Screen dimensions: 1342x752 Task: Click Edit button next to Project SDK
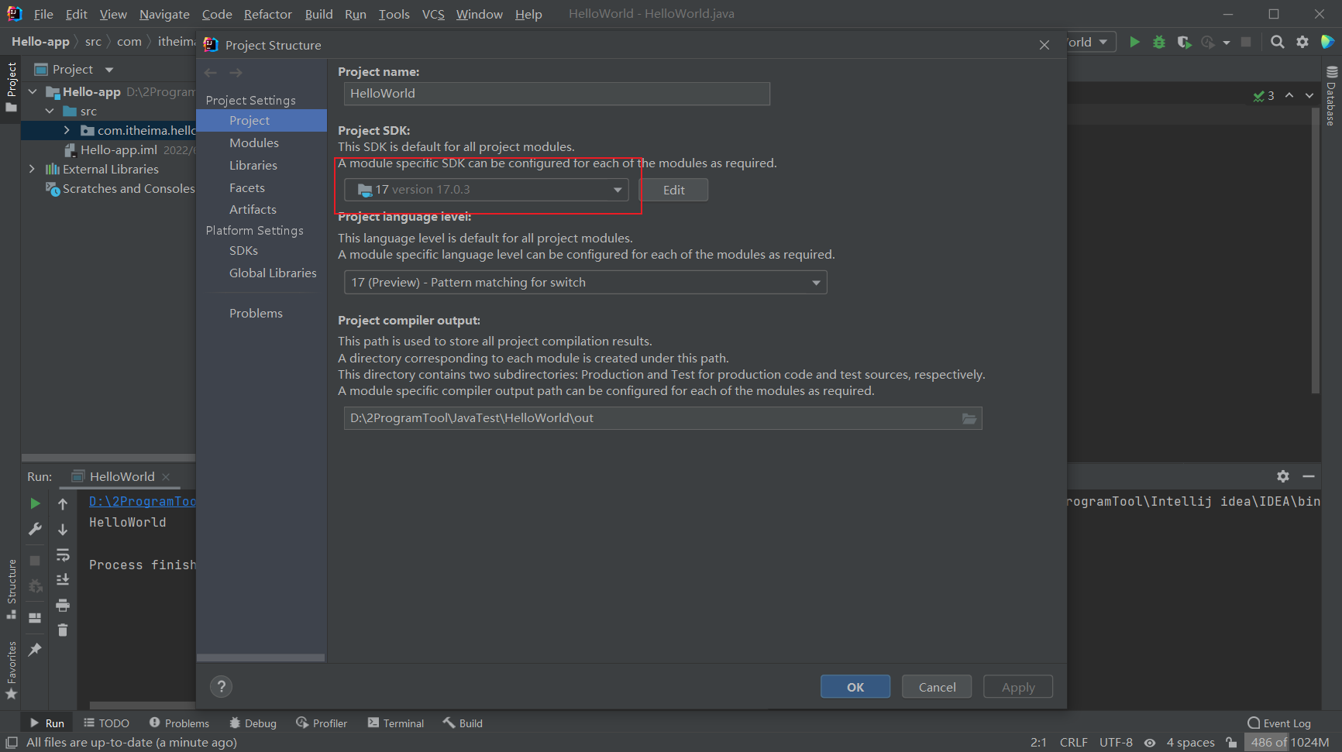tap(673, 190)
